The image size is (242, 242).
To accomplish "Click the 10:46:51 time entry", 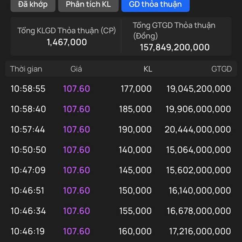I will click(x=28, y=191).
